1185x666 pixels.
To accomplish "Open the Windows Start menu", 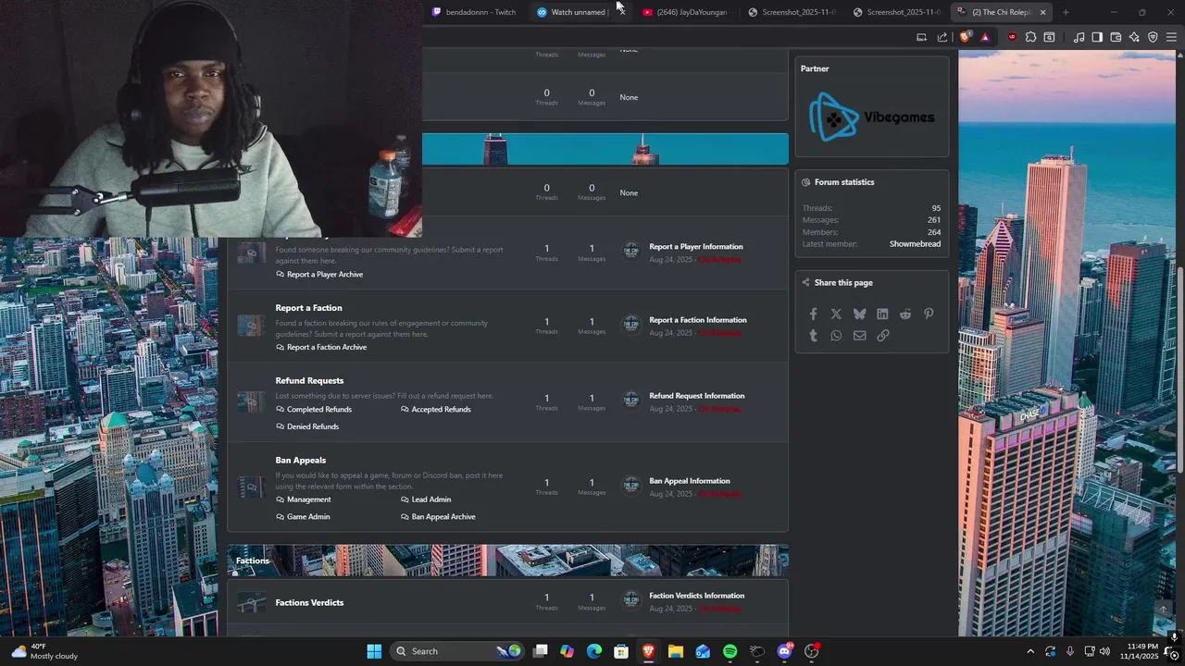I will (x=374, y=651).
